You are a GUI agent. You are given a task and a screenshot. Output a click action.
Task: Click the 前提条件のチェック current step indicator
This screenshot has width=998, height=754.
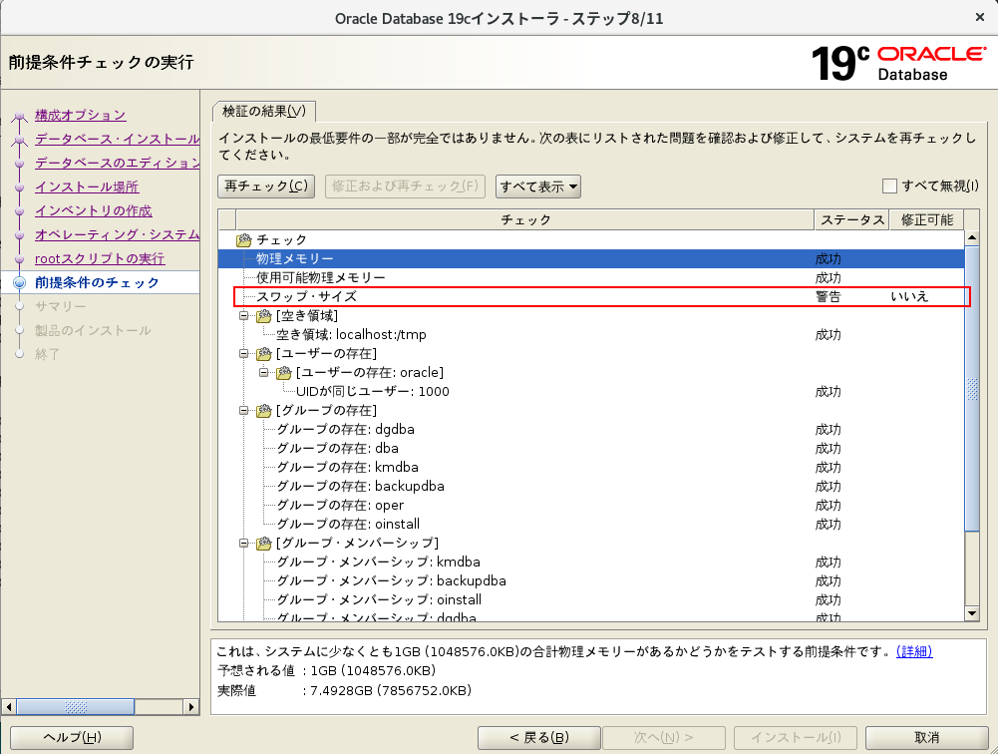coord(18,283)
